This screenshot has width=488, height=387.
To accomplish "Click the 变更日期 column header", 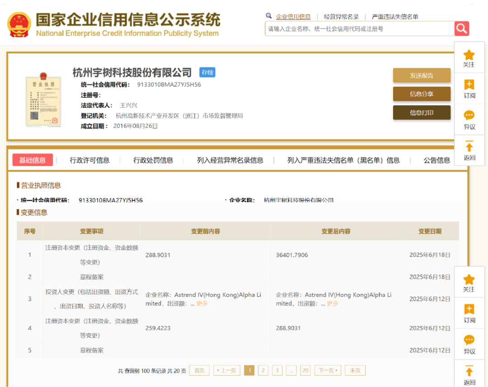I will coord(430,231).
